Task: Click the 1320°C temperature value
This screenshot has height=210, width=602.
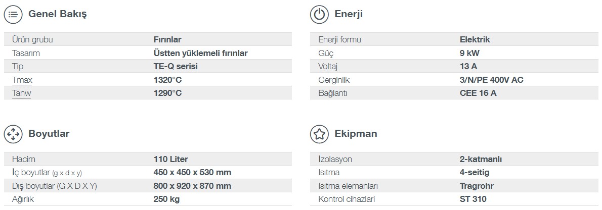Action: pos(167,80)
